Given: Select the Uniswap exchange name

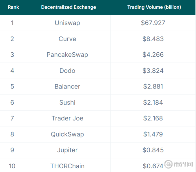Looking at the screenshot, I should coord(67,23).
